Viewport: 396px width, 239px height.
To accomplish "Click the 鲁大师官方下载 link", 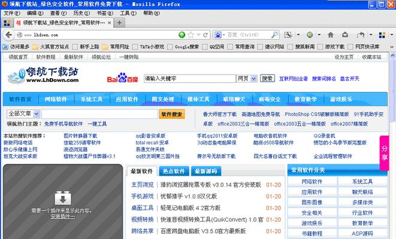I will [220, 114].
